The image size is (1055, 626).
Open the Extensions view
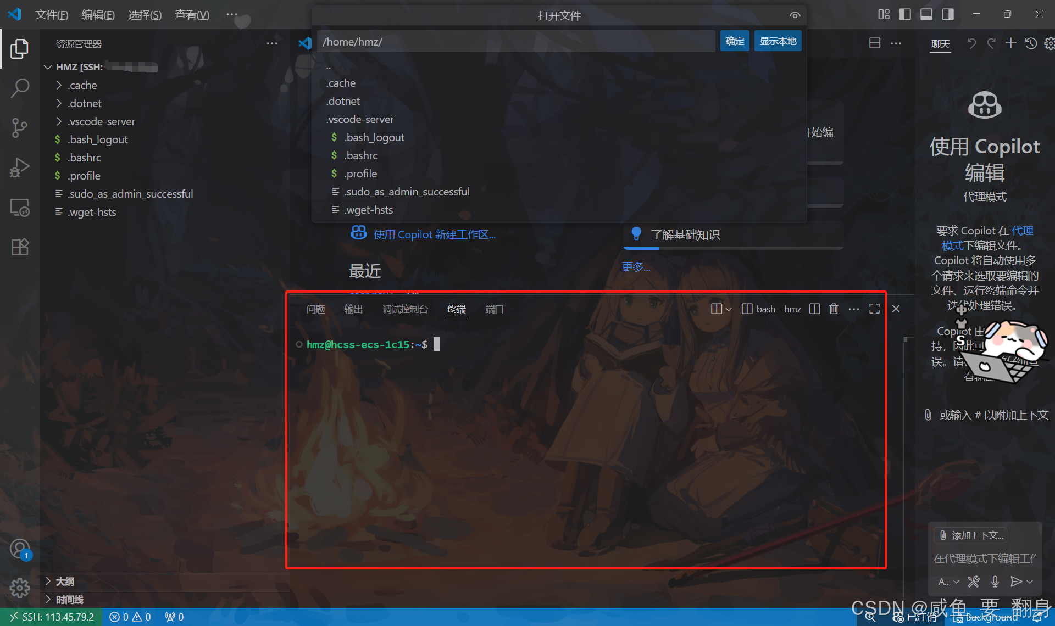click(x=20, y=247)
